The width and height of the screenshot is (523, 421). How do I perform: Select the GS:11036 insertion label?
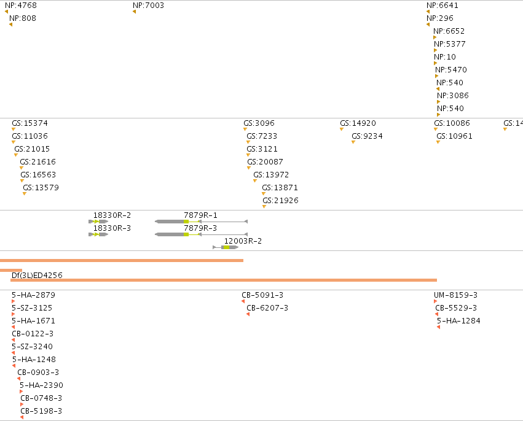pyautogui.click(x=29, y=136)
